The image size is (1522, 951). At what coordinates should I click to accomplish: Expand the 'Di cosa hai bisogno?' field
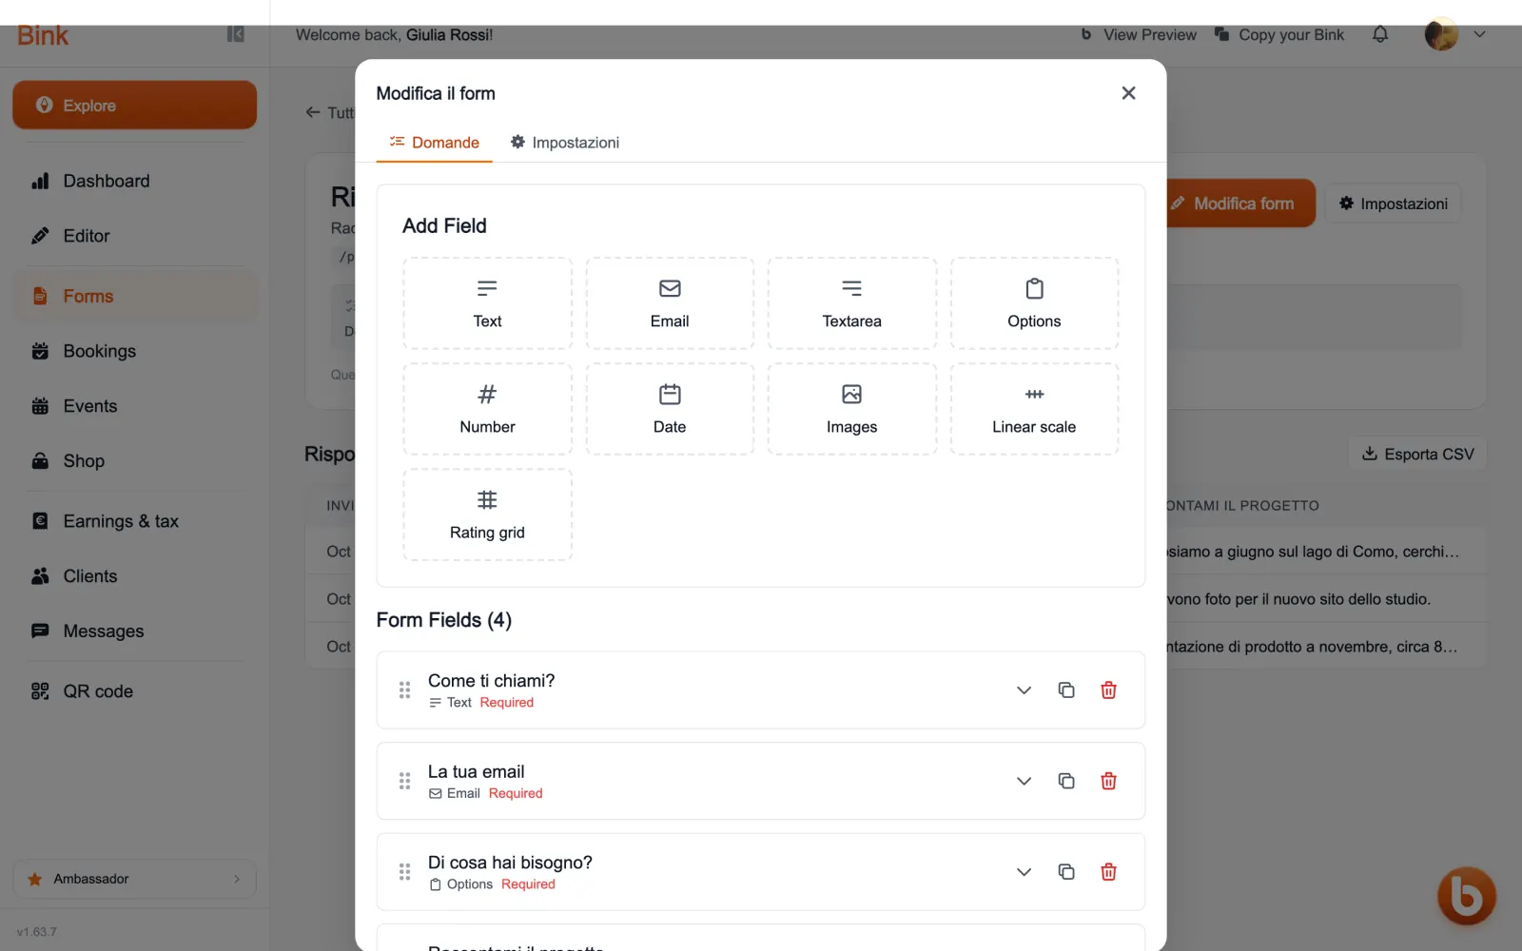[x=1024, y=872]
